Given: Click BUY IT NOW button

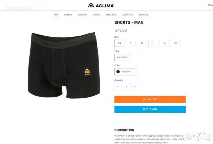Looking at the screenshot, I should click(150, 109).
